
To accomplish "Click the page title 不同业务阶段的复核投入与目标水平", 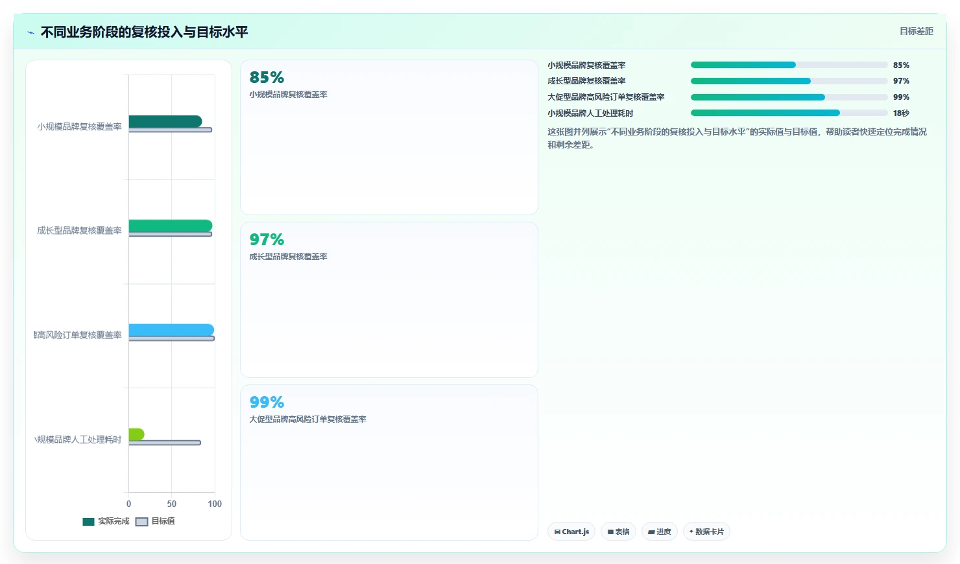I will (x=144, y=32).
